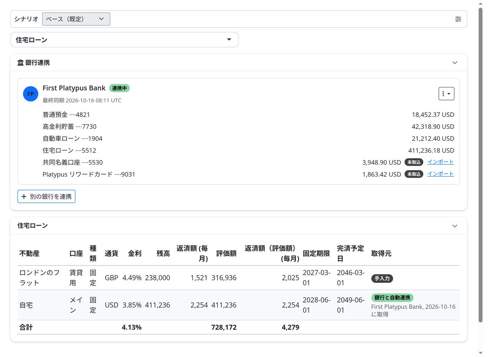Click the 最終同期 2026-10-16 timestamp

(x=82, y=100)
